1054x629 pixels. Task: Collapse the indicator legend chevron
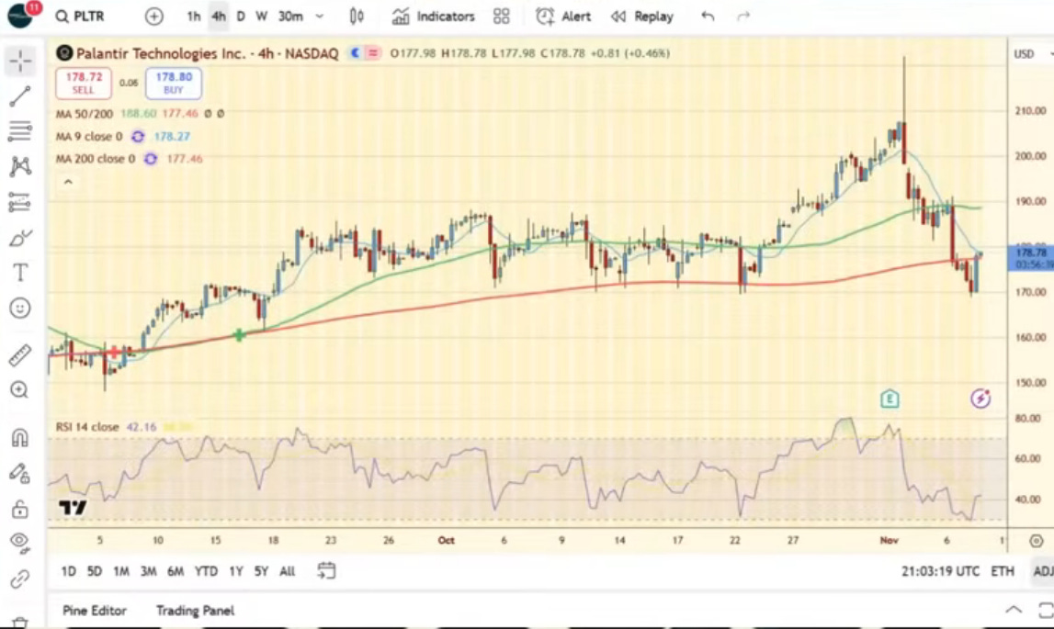point(68,182)
